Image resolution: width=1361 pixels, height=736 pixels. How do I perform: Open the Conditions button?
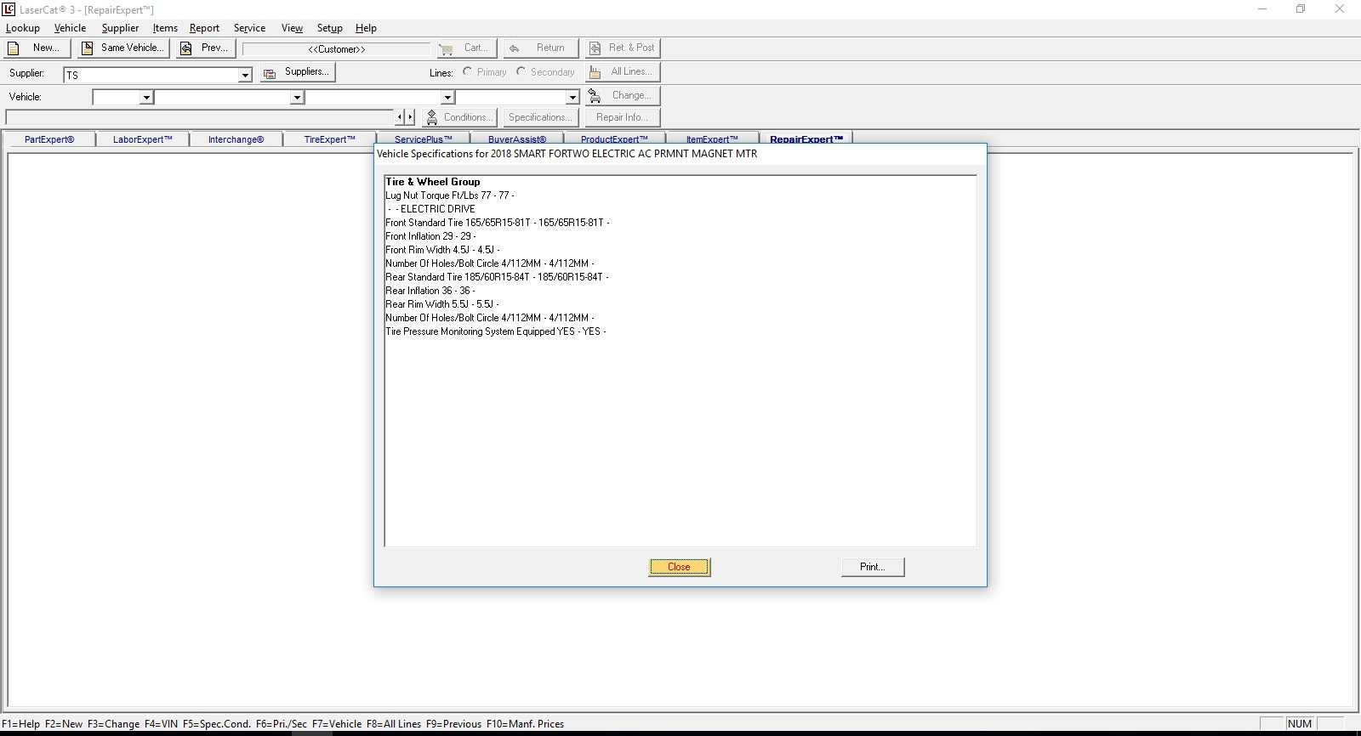click(459, 117)
